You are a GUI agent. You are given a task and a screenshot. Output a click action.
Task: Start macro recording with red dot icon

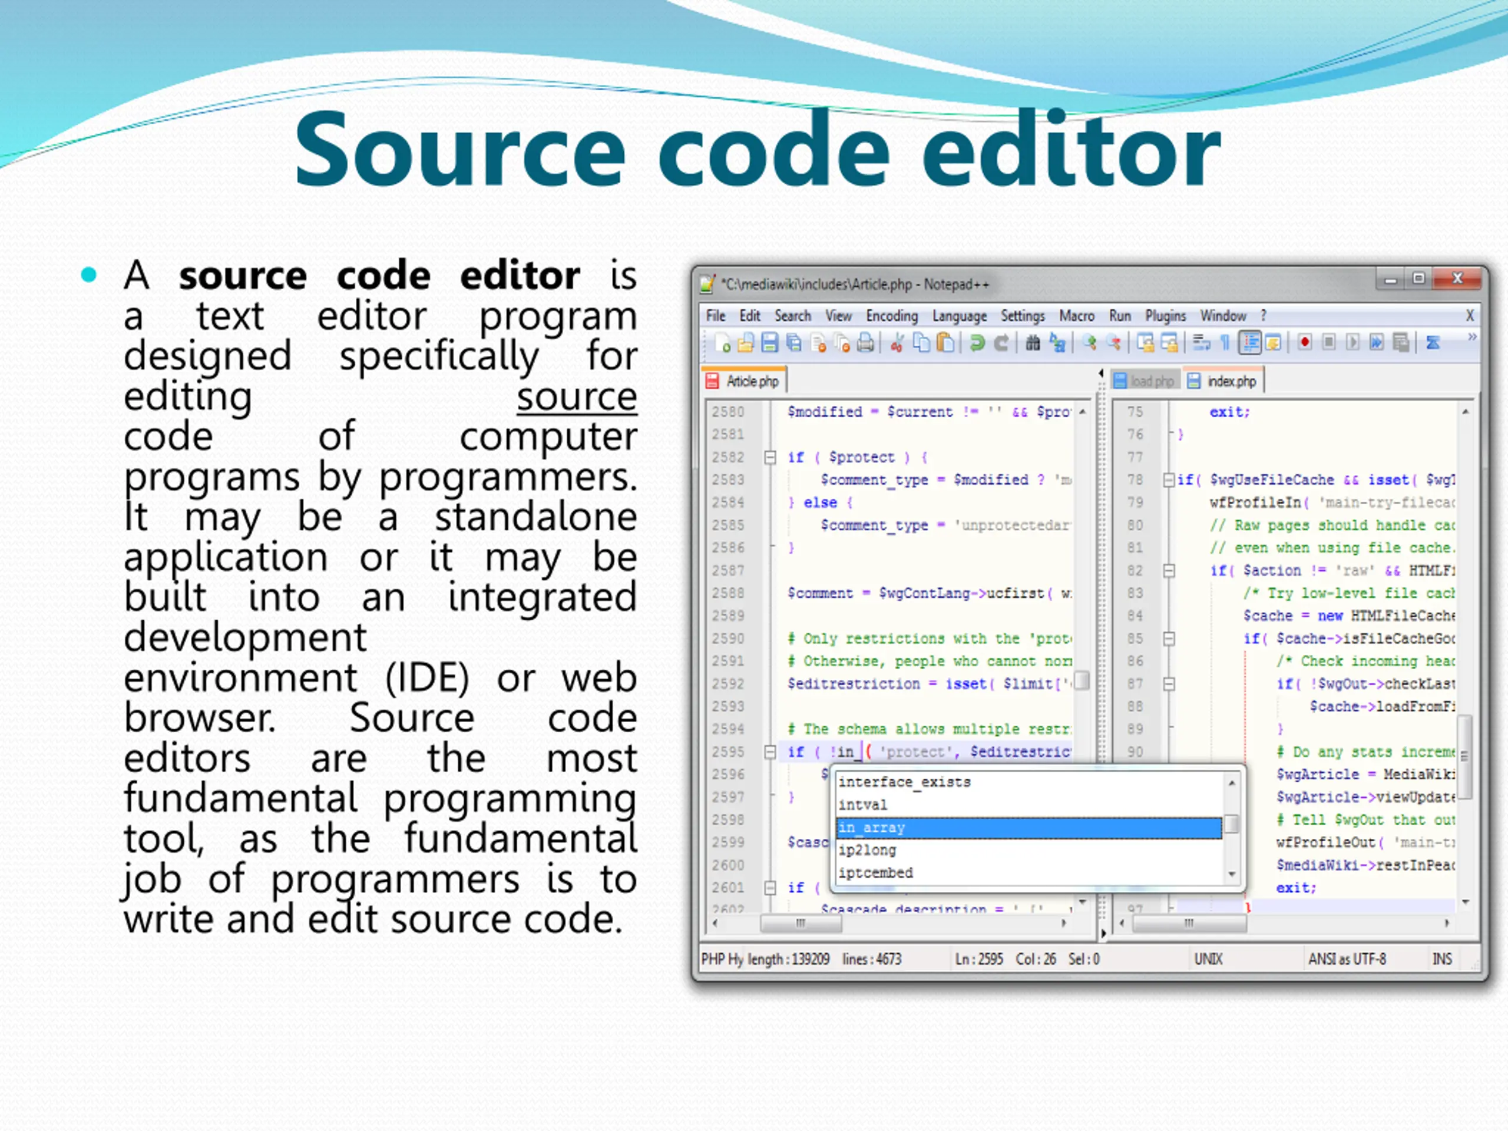pos(1304,342)
